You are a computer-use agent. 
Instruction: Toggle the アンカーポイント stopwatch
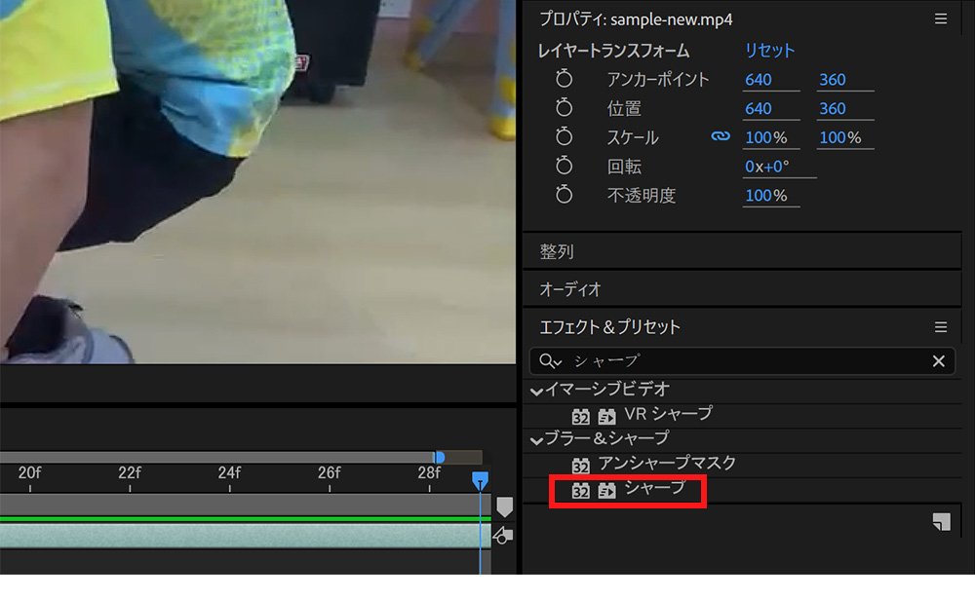[564, 79]
